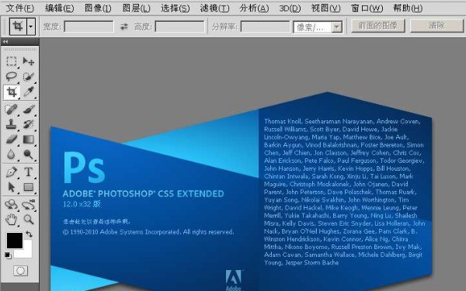Open the 图层(L) menu

pyautogui.click(x=137, y=8)
